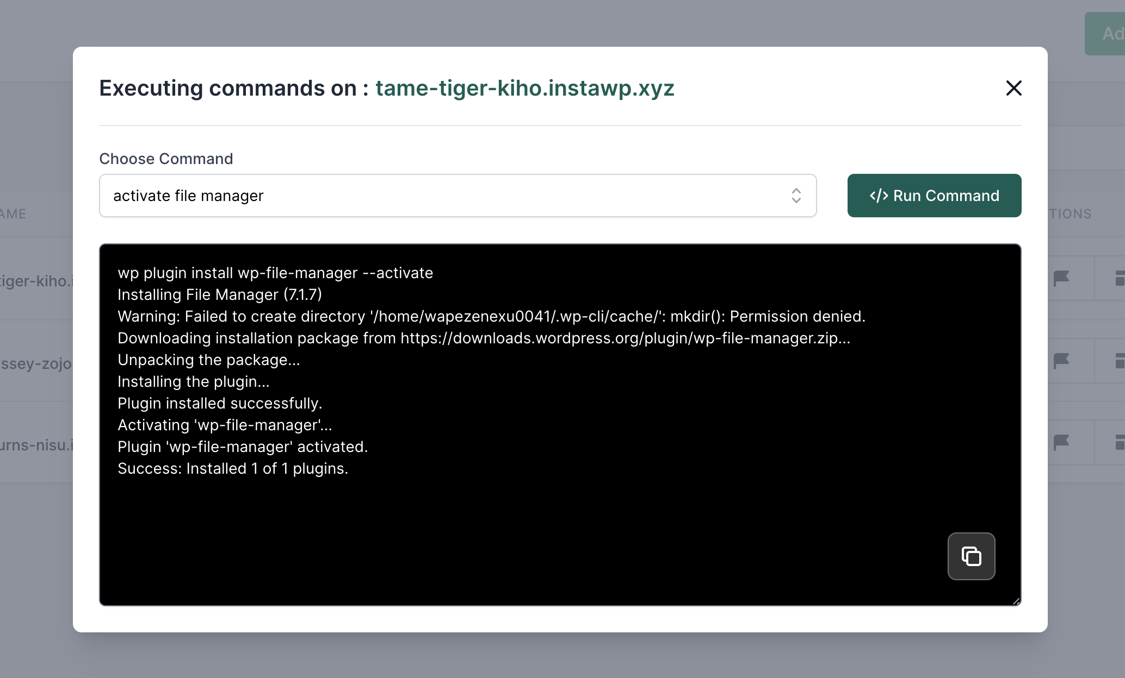Select the tiger-kiho site name in background list
The image size is (1125, 678).
click(x=36, y=281)
